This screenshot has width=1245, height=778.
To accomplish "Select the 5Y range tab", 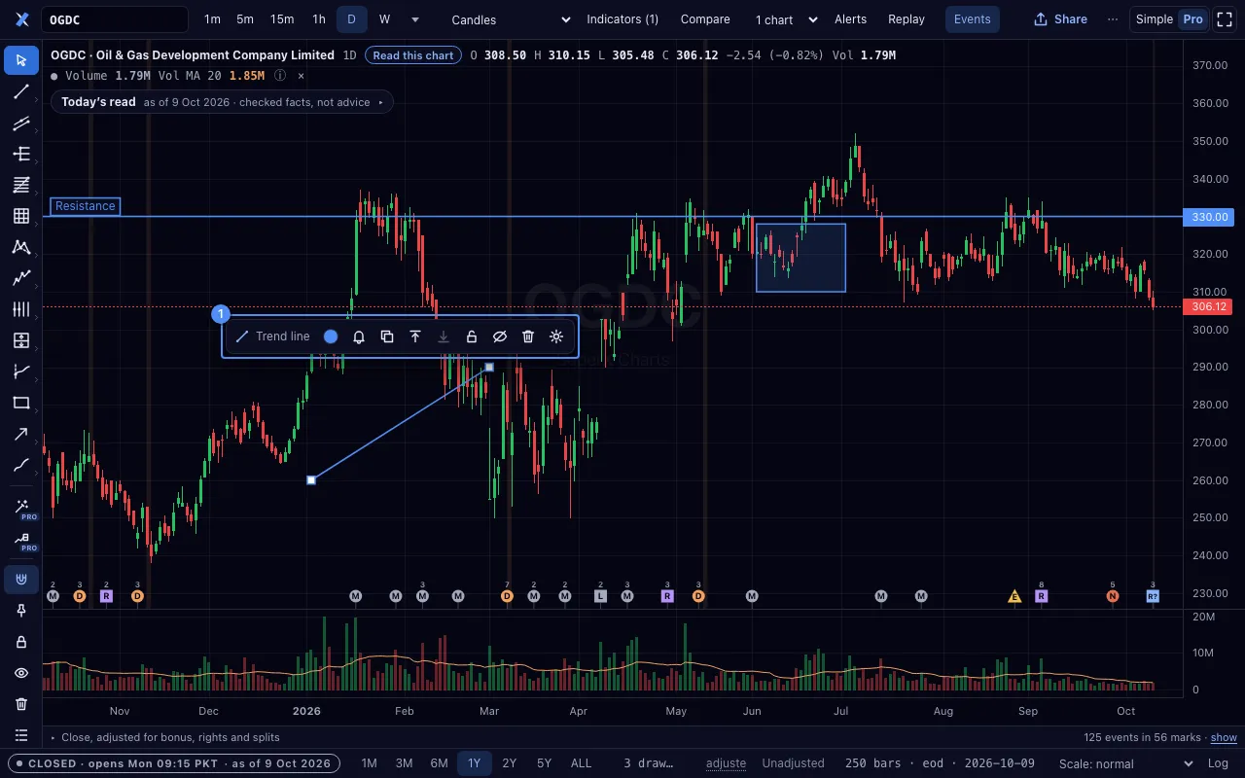I will (x=545, y=763).
